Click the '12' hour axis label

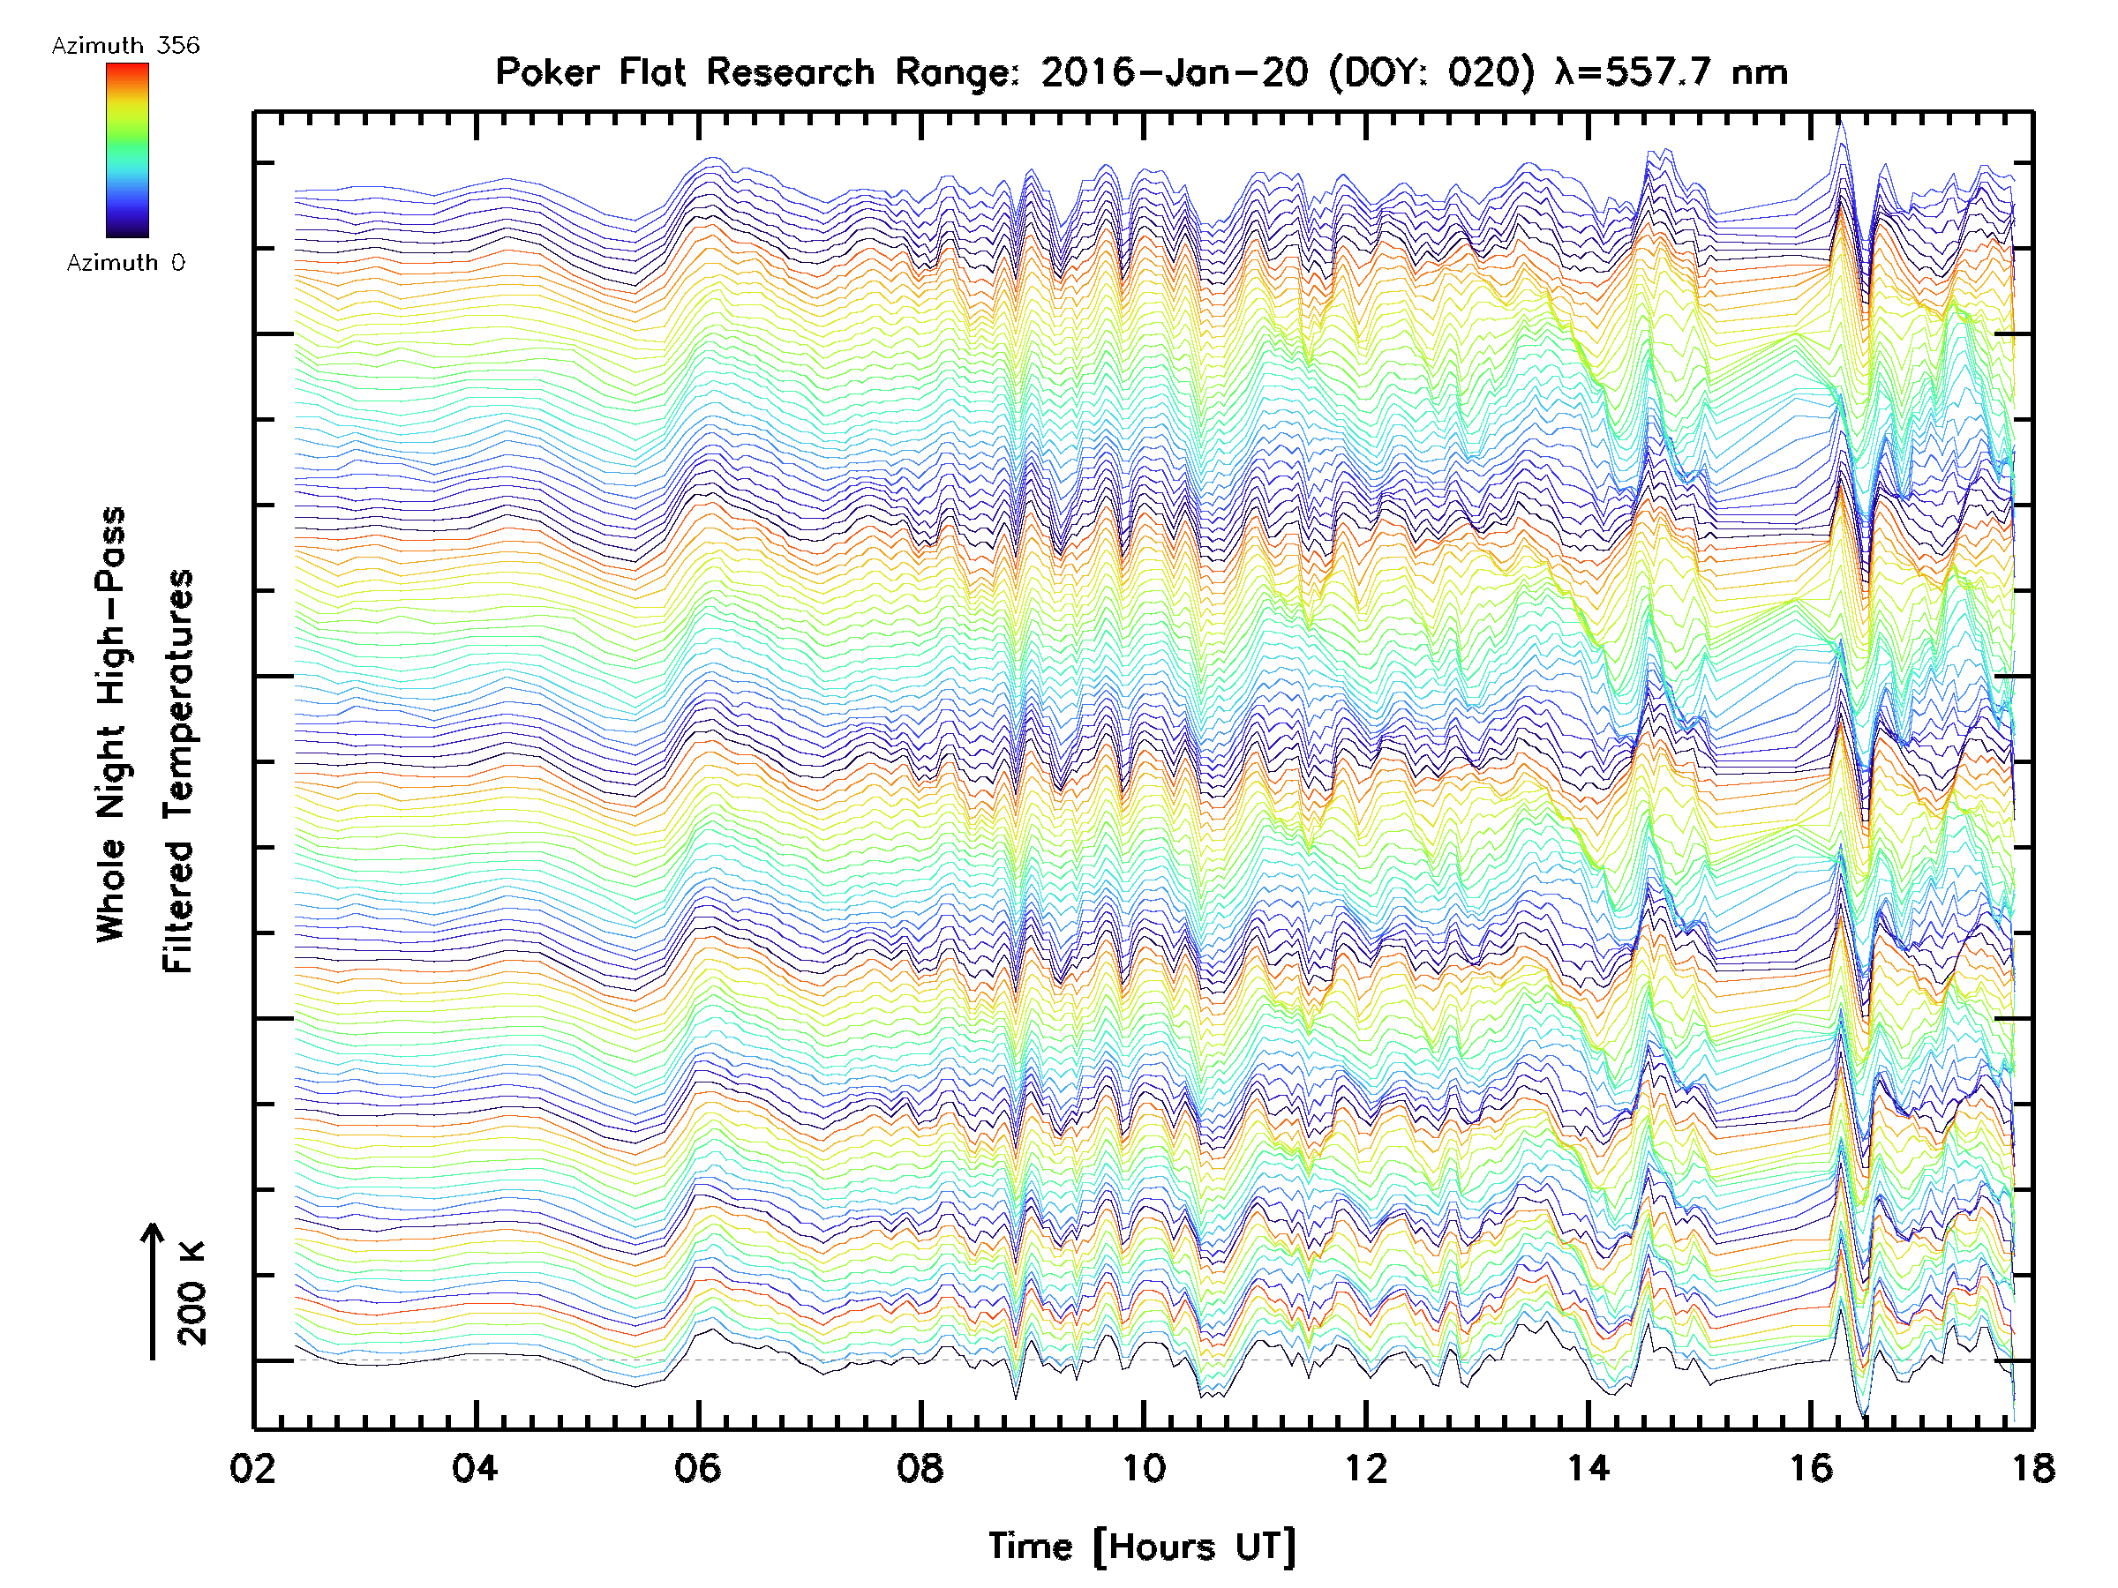[x=1365, y=1467]
